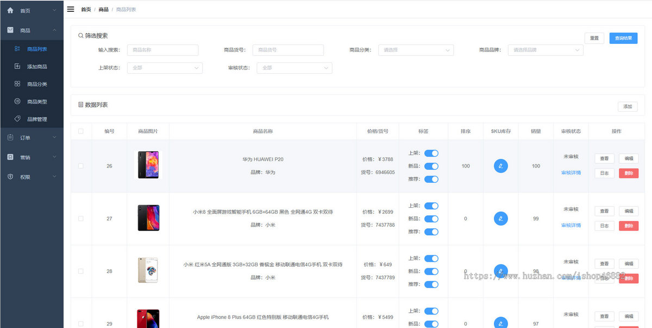Open the 审核状态 dropdown

(294, 68)
